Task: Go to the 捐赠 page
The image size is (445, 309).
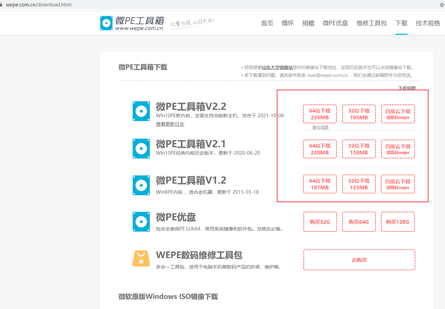Action: point(308,23)
